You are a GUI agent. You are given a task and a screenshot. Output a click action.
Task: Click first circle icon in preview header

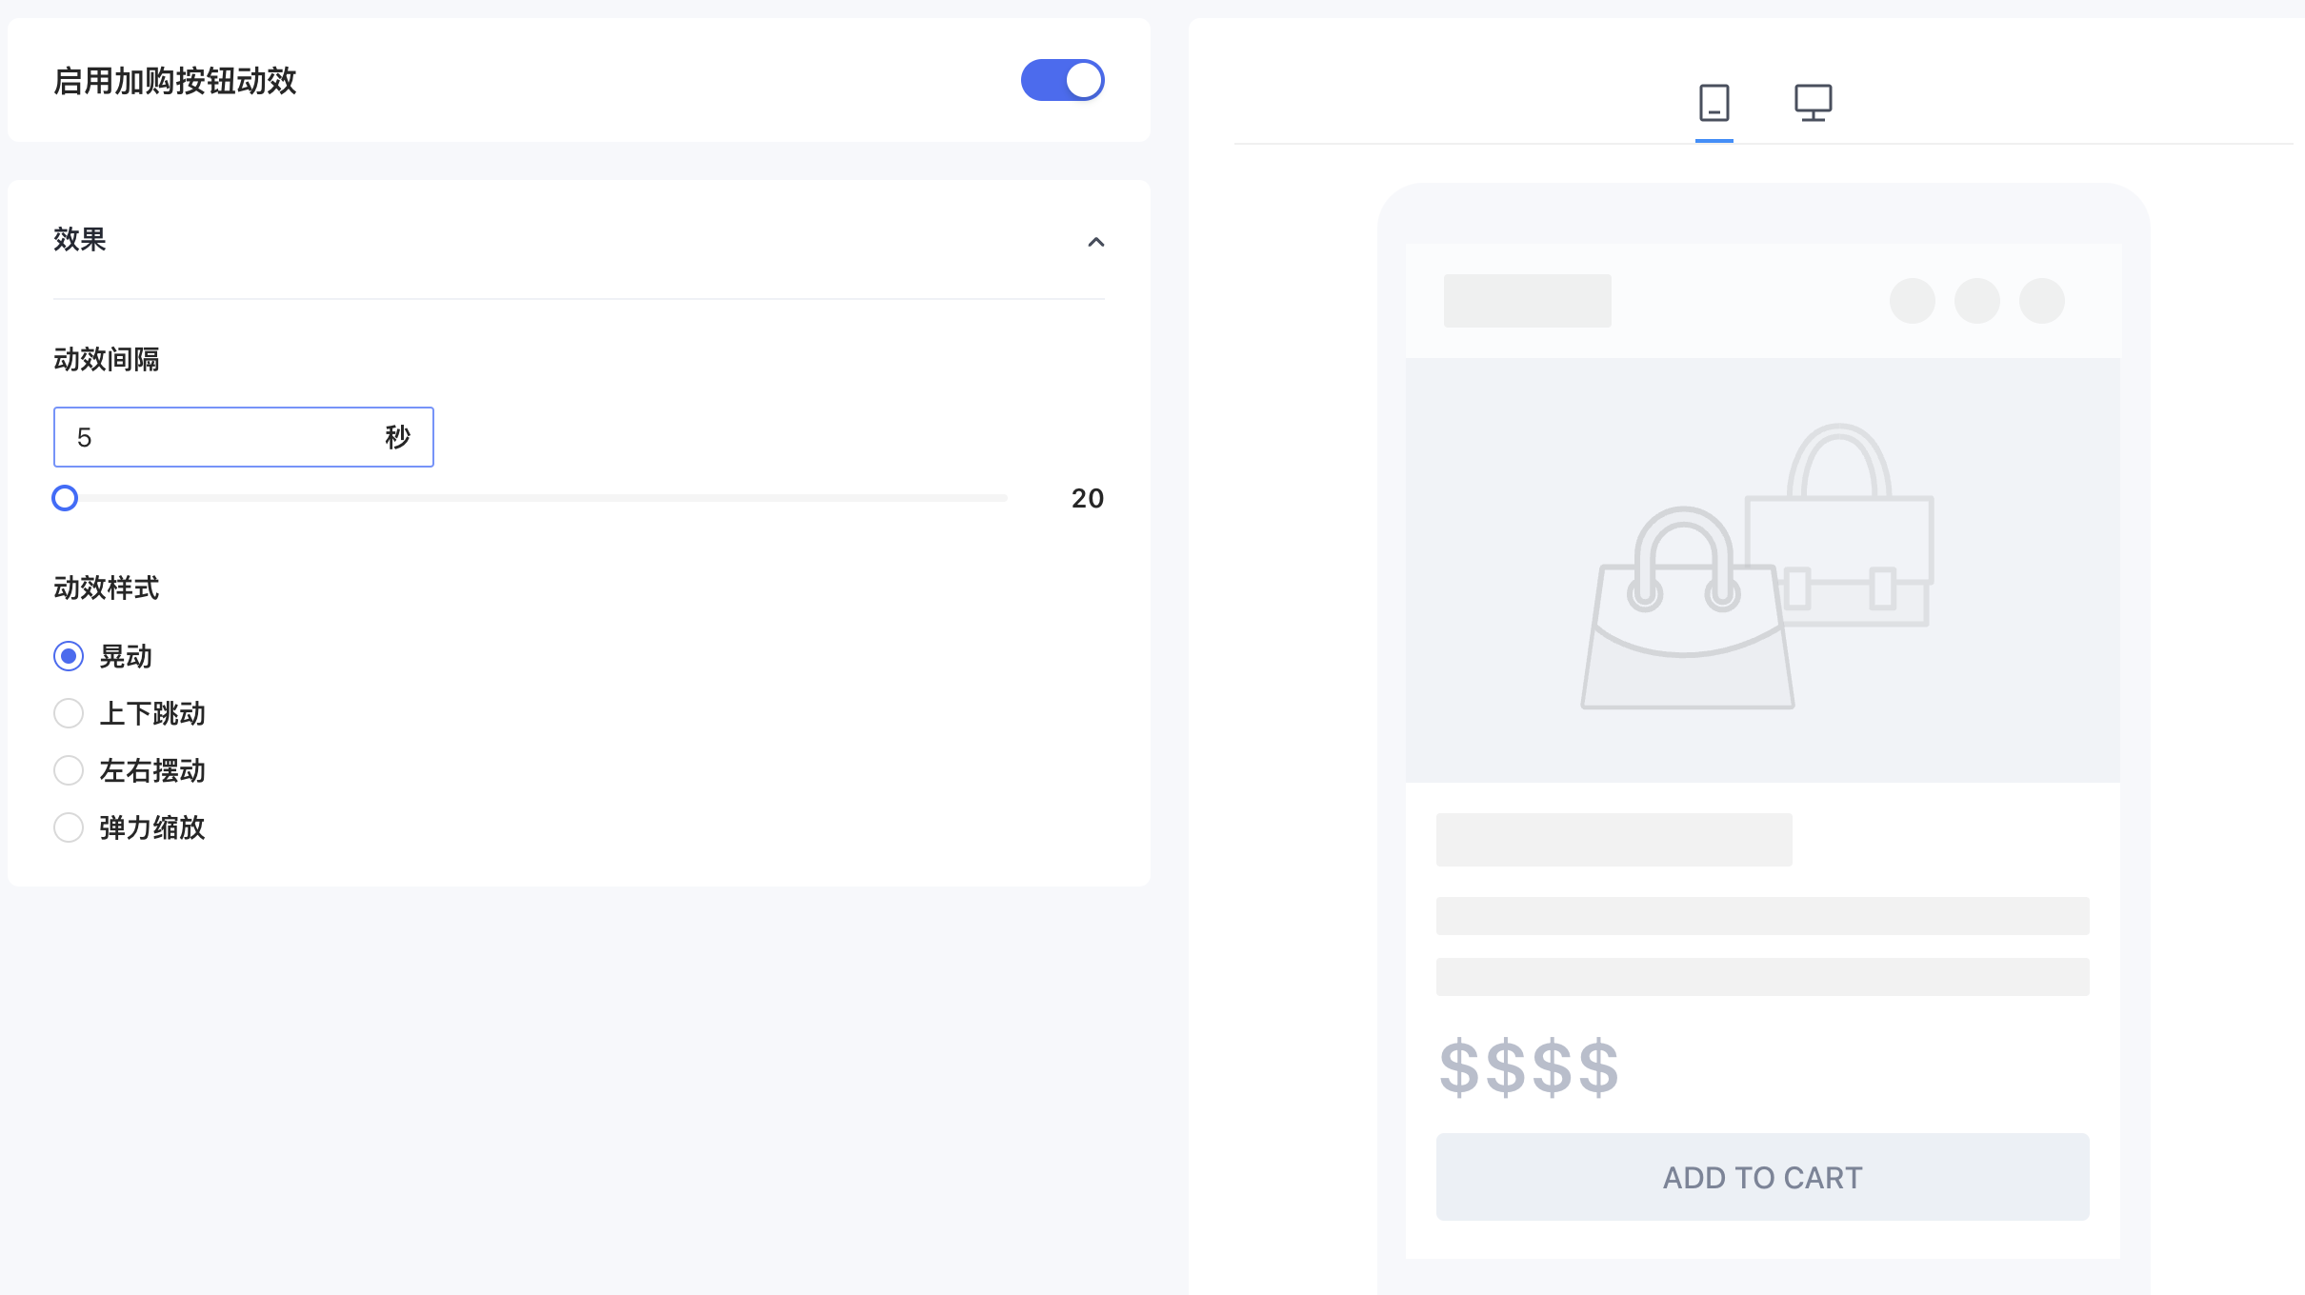1912,301
